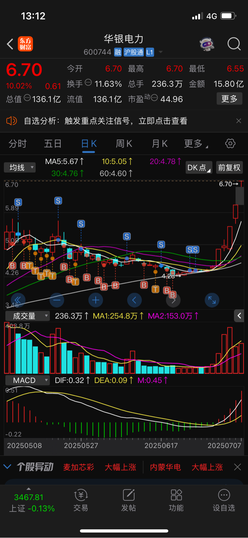Open the 成交量 indicator dropdown
248x538 pixels.
coord(27,316)
